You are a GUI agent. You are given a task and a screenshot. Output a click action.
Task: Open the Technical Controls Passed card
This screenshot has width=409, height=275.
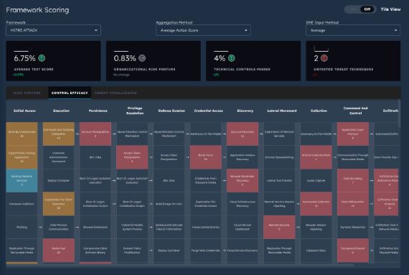[x=253, y=61]
